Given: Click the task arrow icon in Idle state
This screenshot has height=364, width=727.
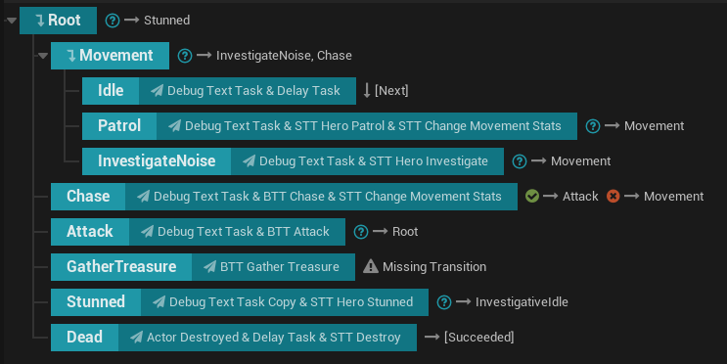Looking at the screenshot, I should pyautogui.click(x=158, y=90).
